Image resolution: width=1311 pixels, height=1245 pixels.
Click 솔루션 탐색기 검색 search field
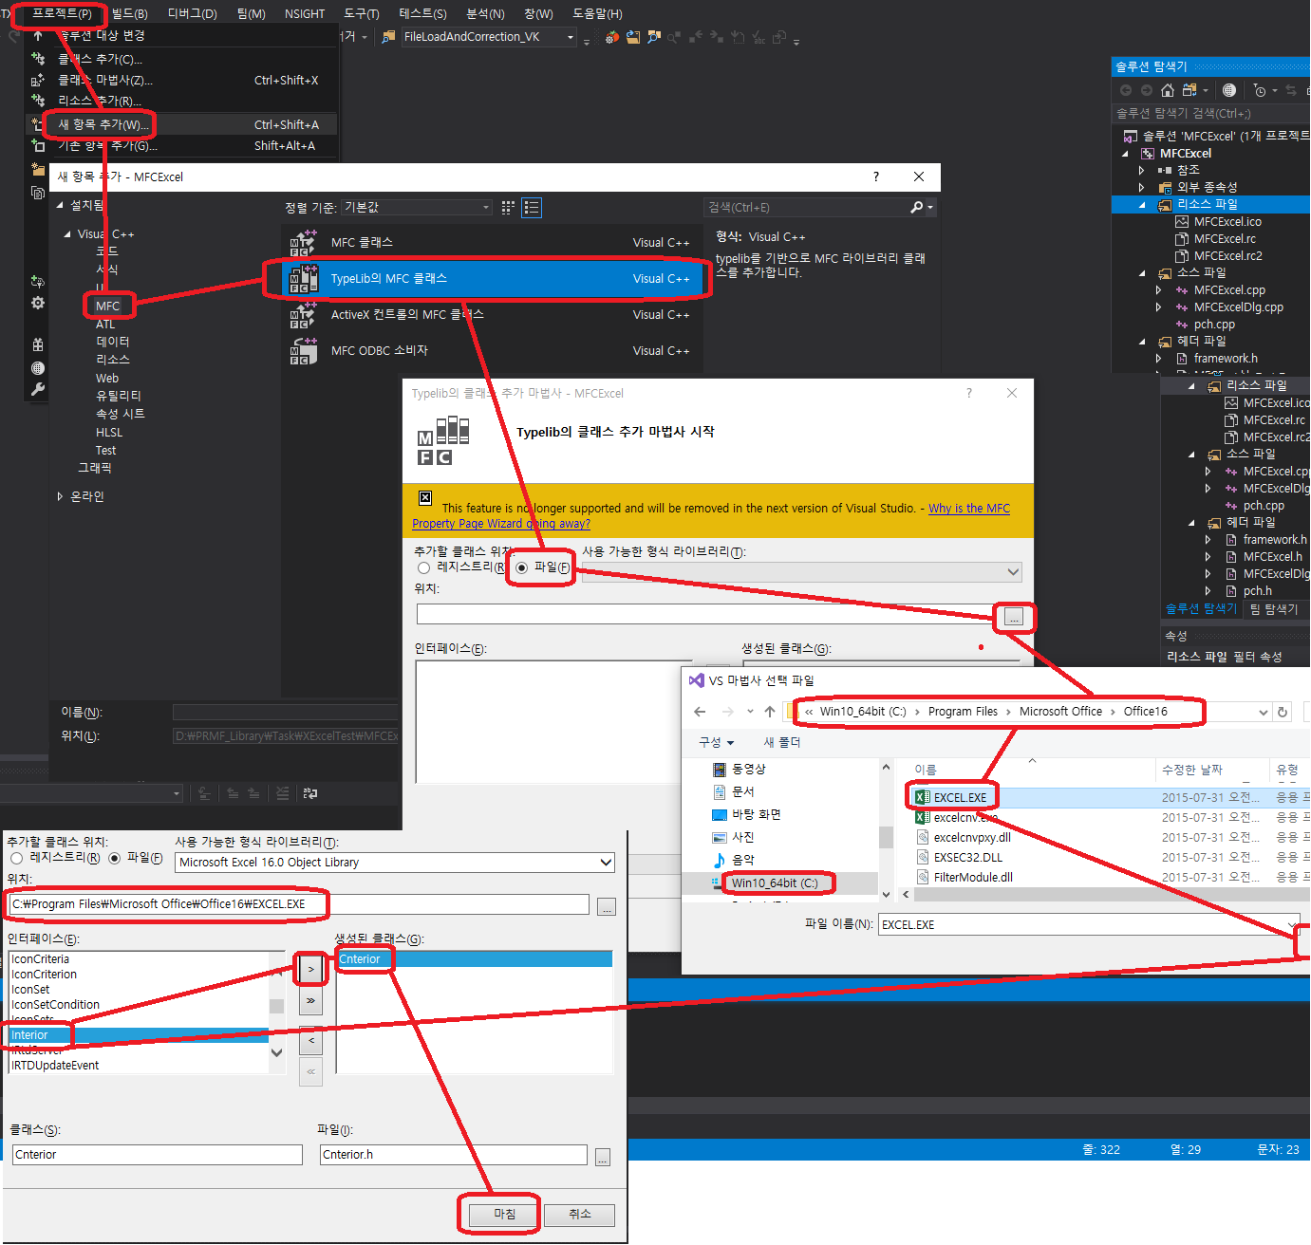(1210, 113)
